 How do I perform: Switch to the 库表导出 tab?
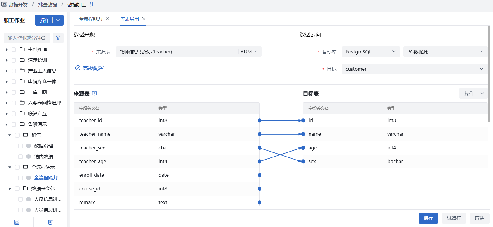click(x=129, y=19)
